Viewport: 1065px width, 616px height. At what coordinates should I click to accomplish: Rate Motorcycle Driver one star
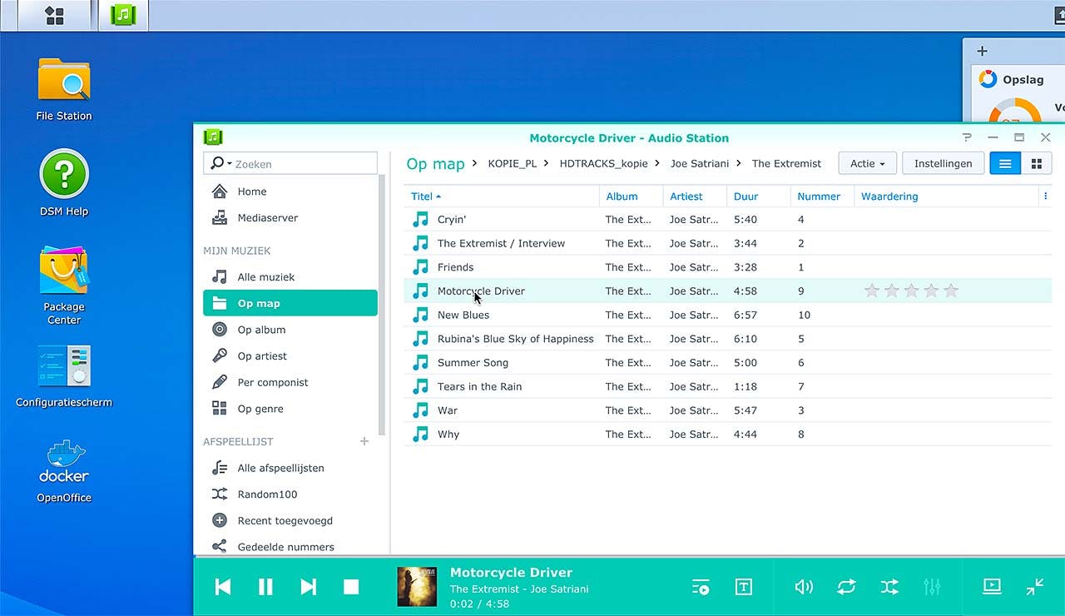coord(872,291)
